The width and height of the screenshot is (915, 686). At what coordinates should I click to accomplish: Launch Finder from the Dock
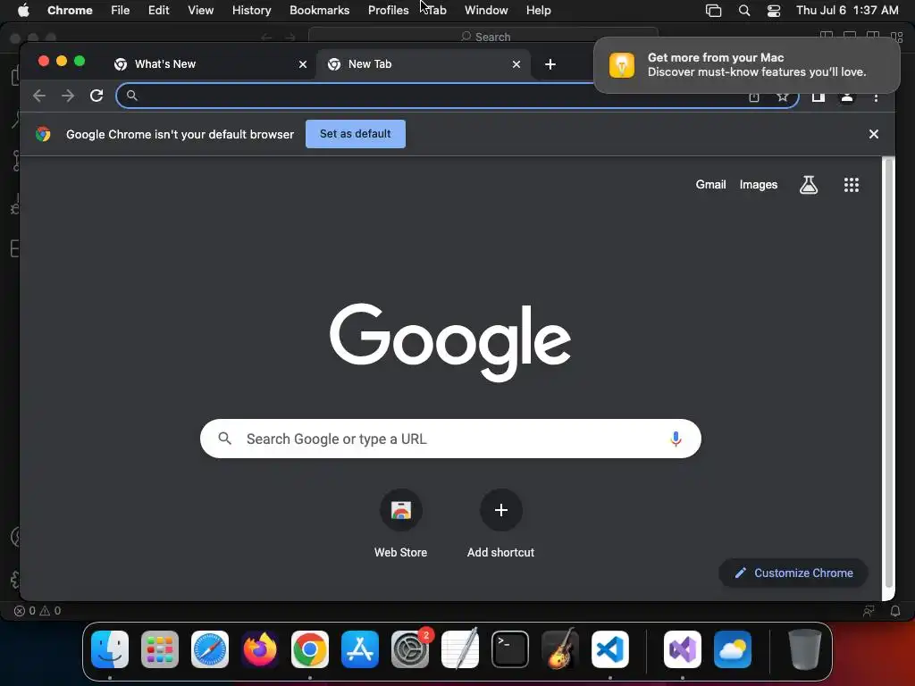click(x=110, y=649)
